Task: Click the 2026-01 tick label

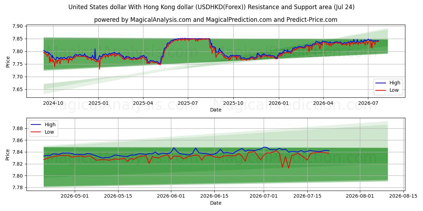Action: [x=279, y=103]
